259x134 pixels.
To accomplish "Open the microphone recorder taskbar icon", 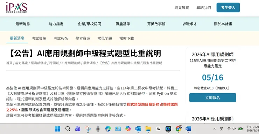I will point(98,129).
